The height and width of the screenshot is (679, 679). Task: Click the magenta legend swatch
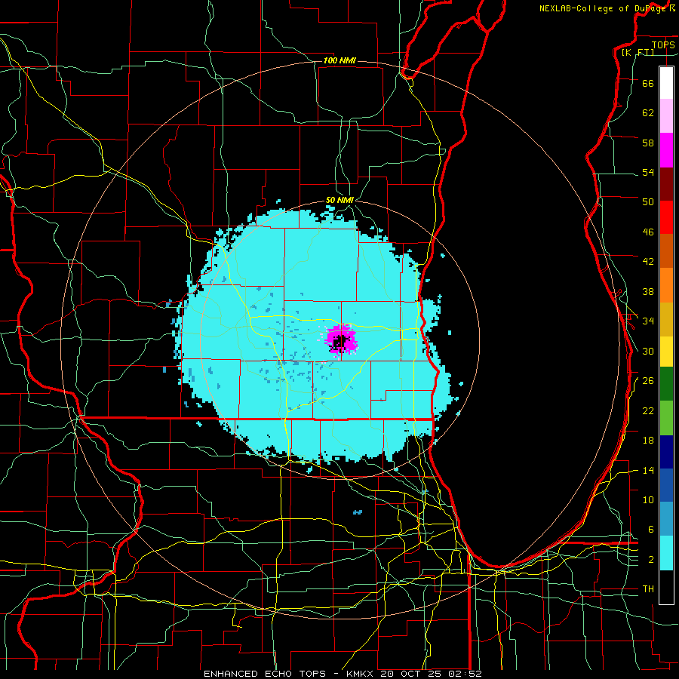point(666,150)
